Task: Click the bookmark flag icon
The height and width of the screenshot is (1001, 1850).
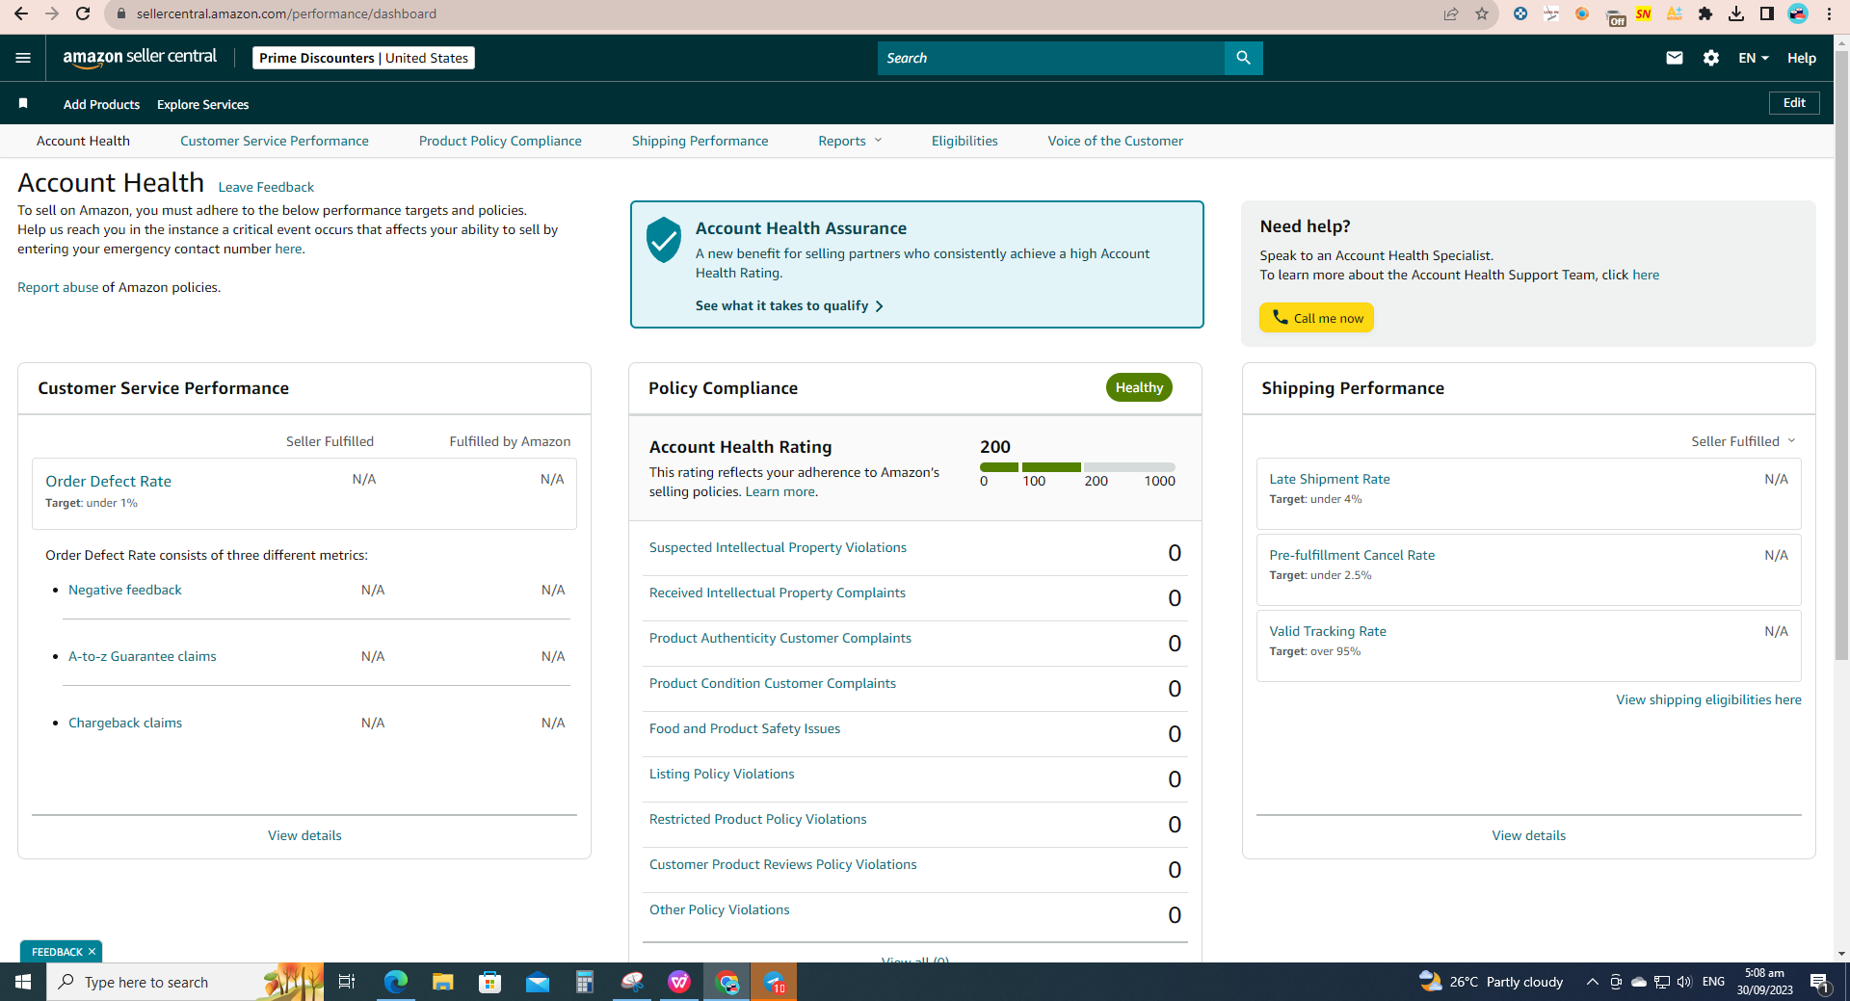Action: 23,103
